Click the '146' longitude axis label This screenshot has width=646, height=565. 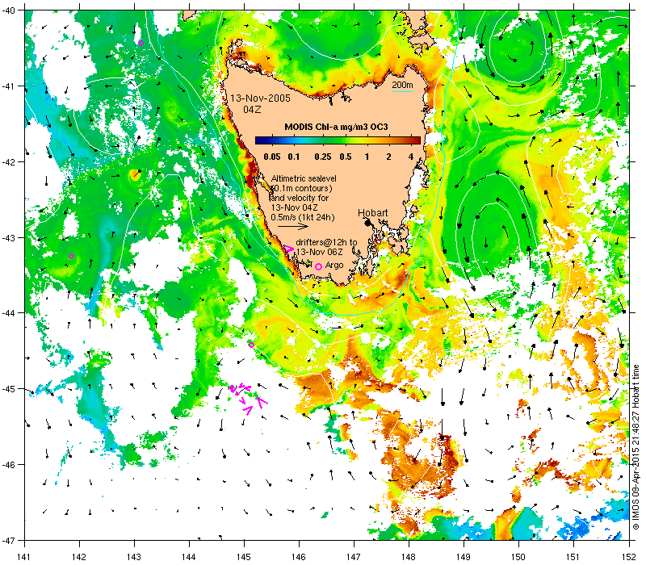pyautogui.click(x=299, y=557)
